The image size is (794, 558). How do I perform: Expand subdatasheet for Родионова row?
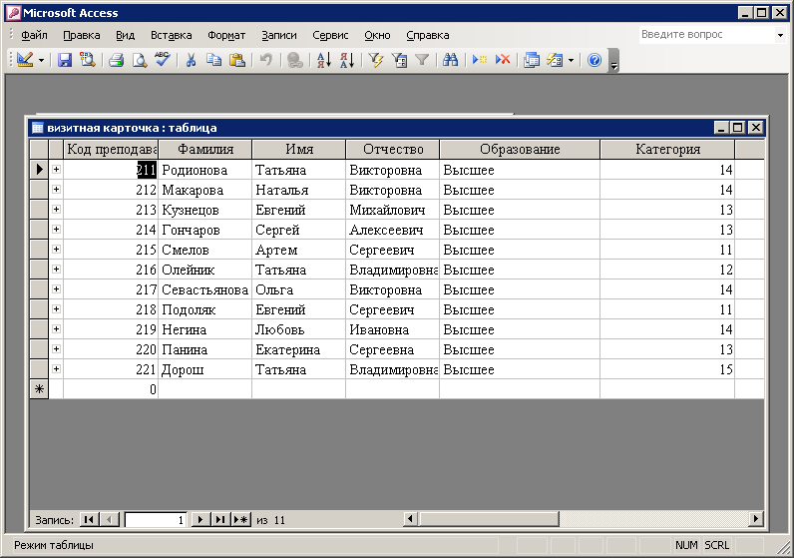pos(56,170)
